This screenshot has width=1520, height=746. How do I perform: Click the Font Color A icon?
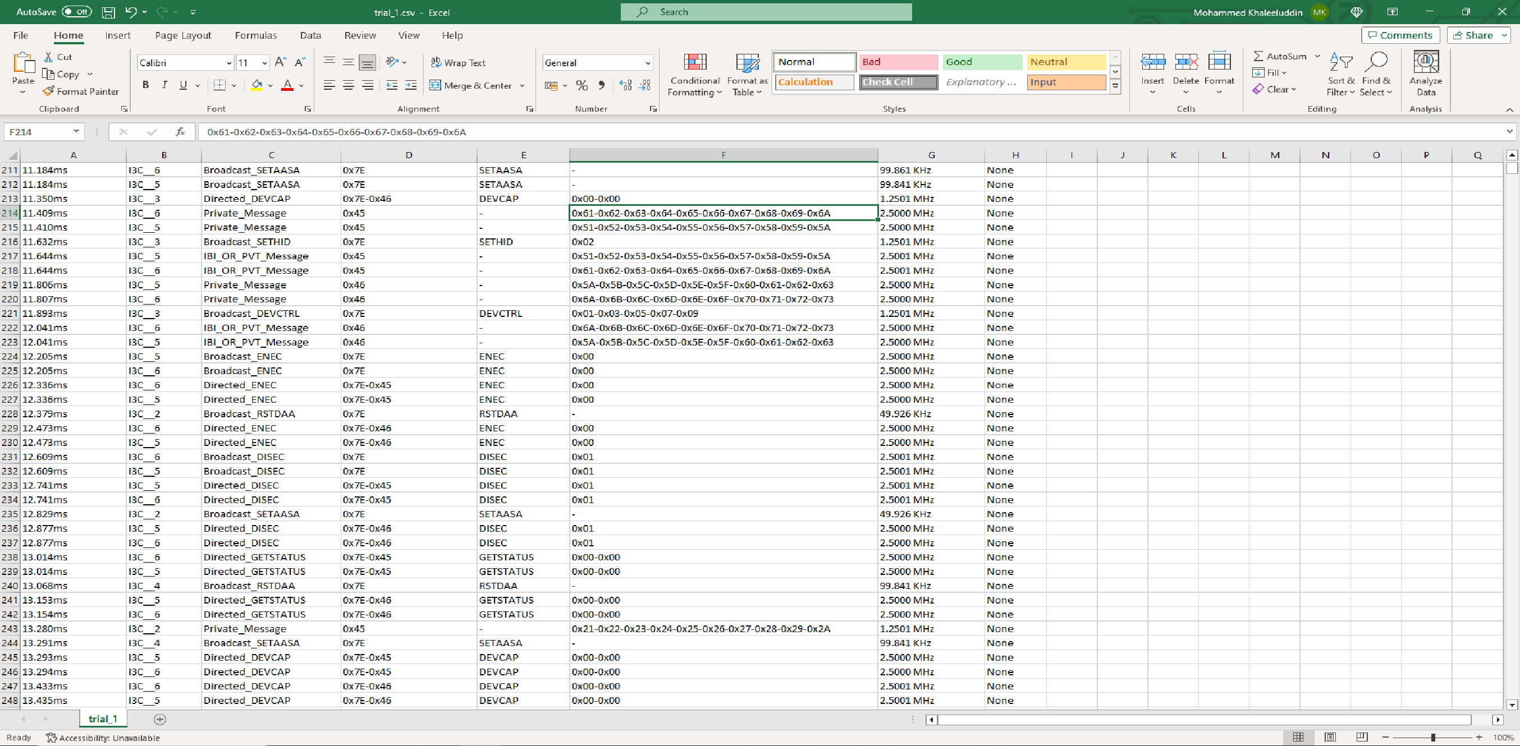(287, 85)
